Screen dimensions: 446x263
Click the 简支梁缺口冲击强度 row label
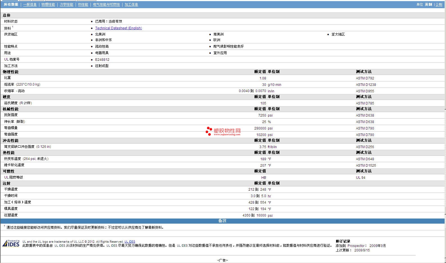pos(28,147)
